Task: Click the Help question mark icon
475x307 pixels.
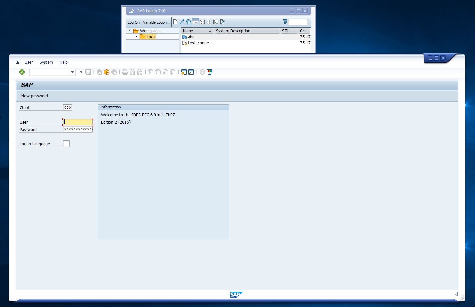Action: point(202,72)
